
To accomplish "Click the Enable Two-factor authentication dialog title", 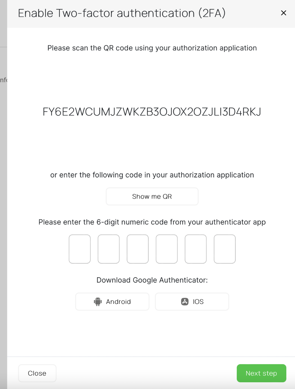I will (x=122, y=13).
